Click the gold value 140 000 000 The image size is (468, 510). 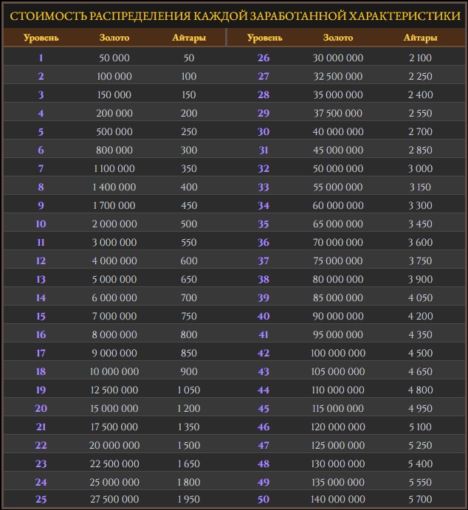pyautogui.click(x=338, y=500)
